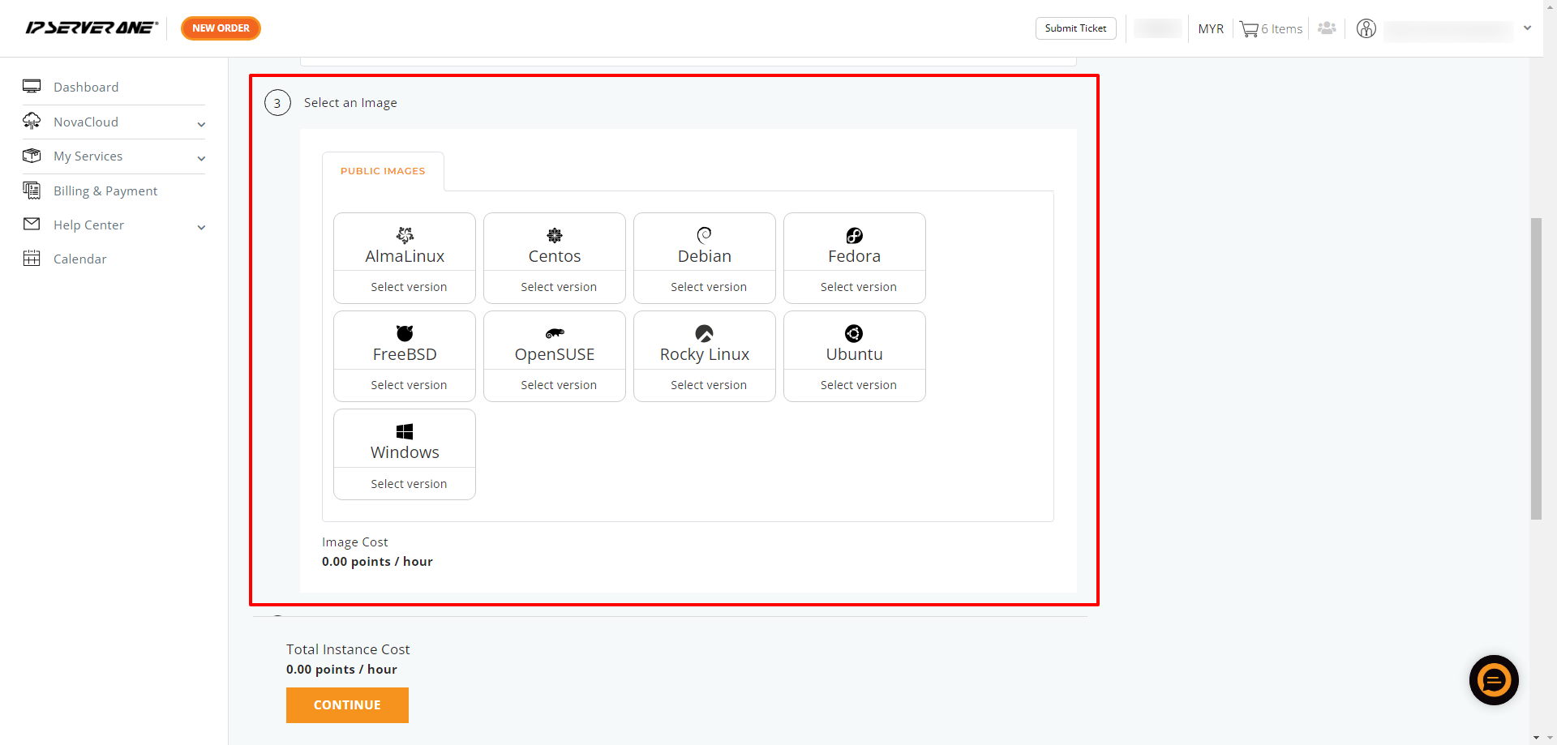Click the MYR currency selector
Image resolution: width=1557 pixels, height=745 pixels.
(1211, 29)
